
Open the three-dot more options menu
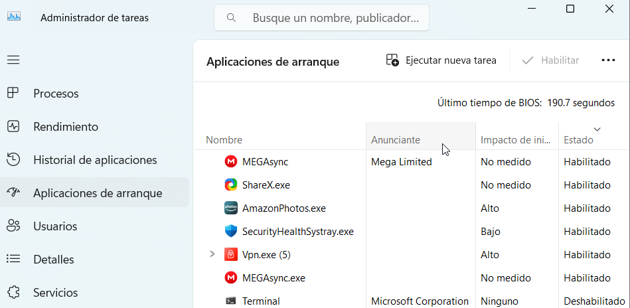tap(608, 60)
